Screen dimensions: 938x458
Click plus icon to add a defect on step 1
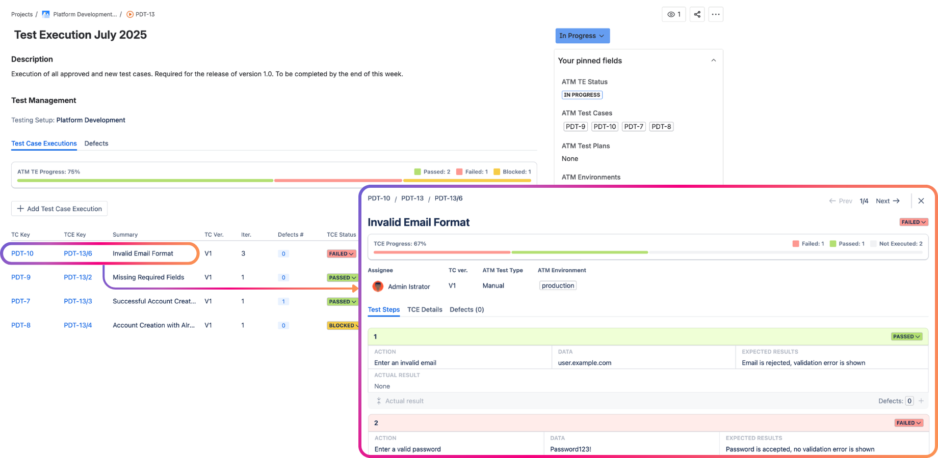pyautogui.click(x=921, y=400)
